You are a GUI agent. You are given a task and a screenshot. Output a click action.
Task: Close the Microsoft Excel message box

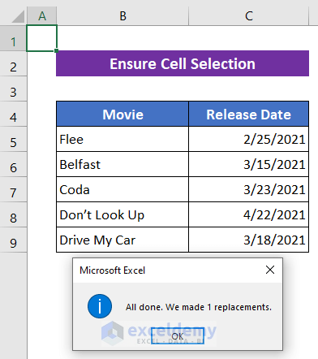pos(270,270)
